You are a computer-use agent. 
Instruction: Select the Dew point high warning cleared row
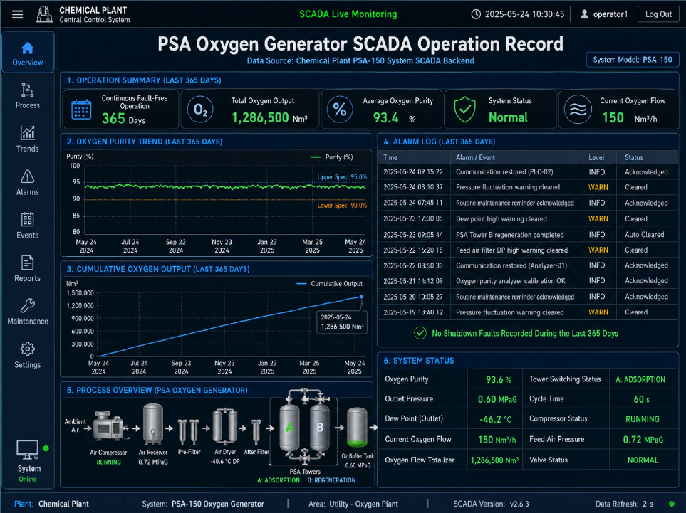click(529, 219)
